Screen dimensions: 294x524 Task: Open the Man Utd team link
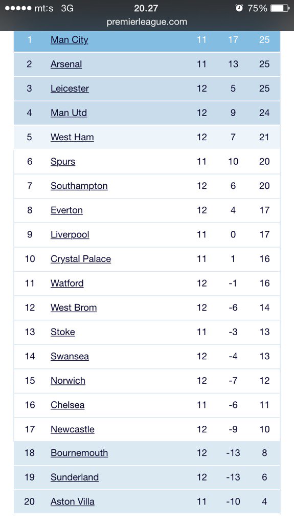click(x=69, y=113)
